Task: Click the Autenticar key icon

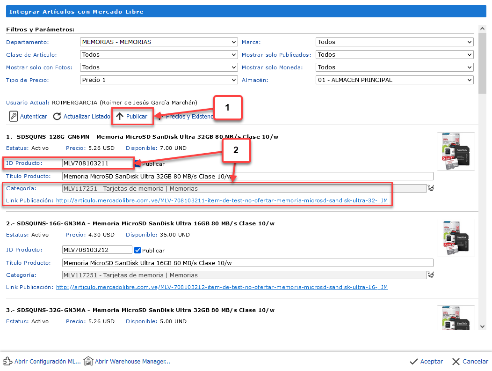Action: coord(14,117)
